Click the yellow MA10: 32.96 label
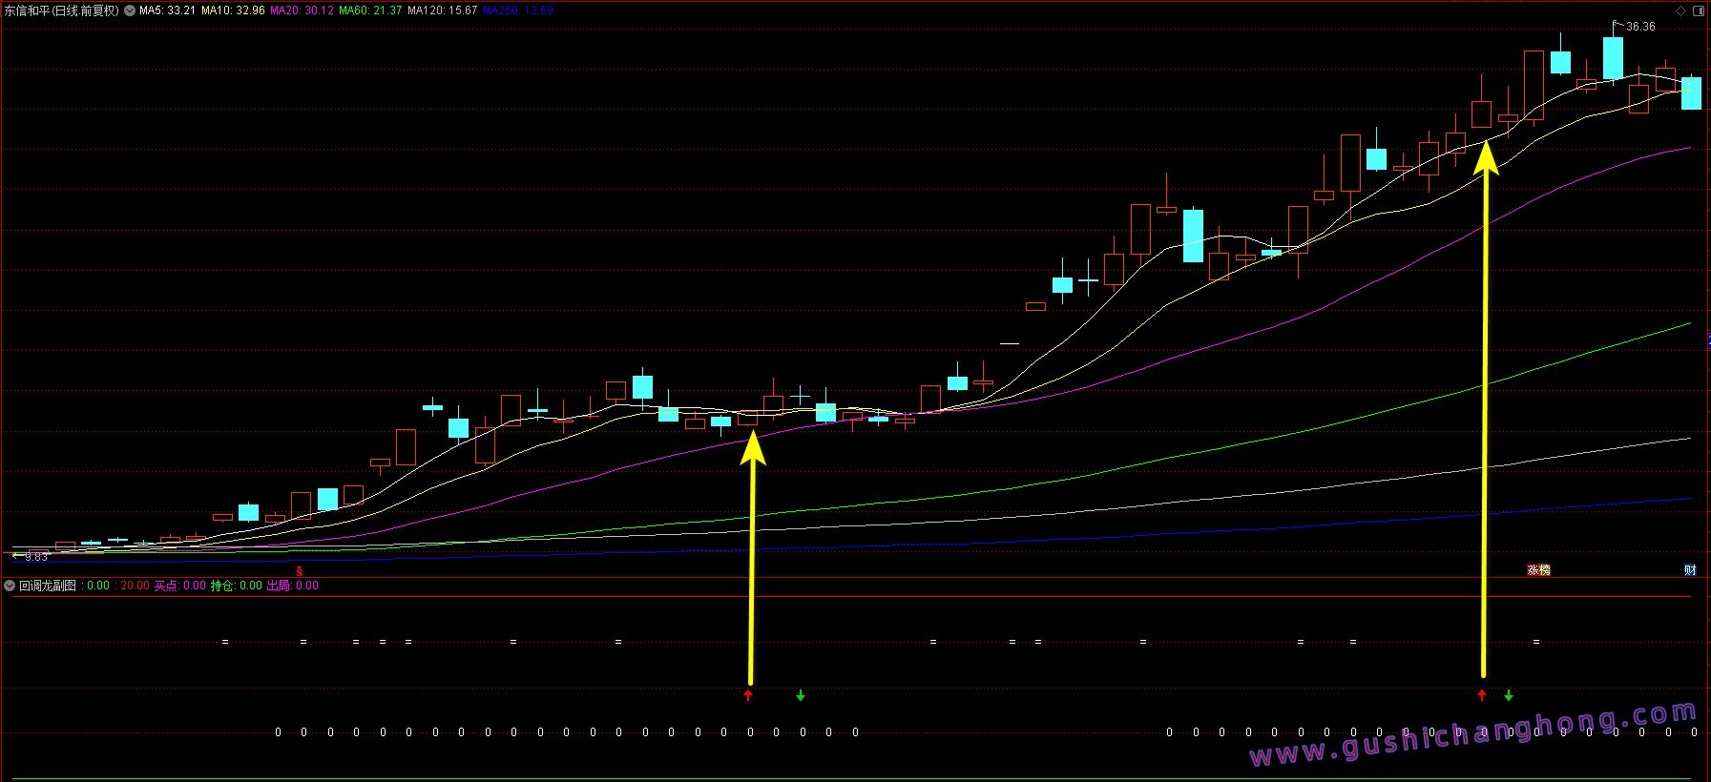The height and width of the screenshot is (782, 1711). tap(233, 10)
